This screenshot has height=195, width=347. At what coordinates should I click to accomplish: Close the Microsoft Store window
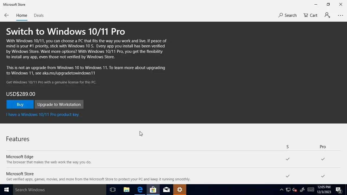(341, 5)
